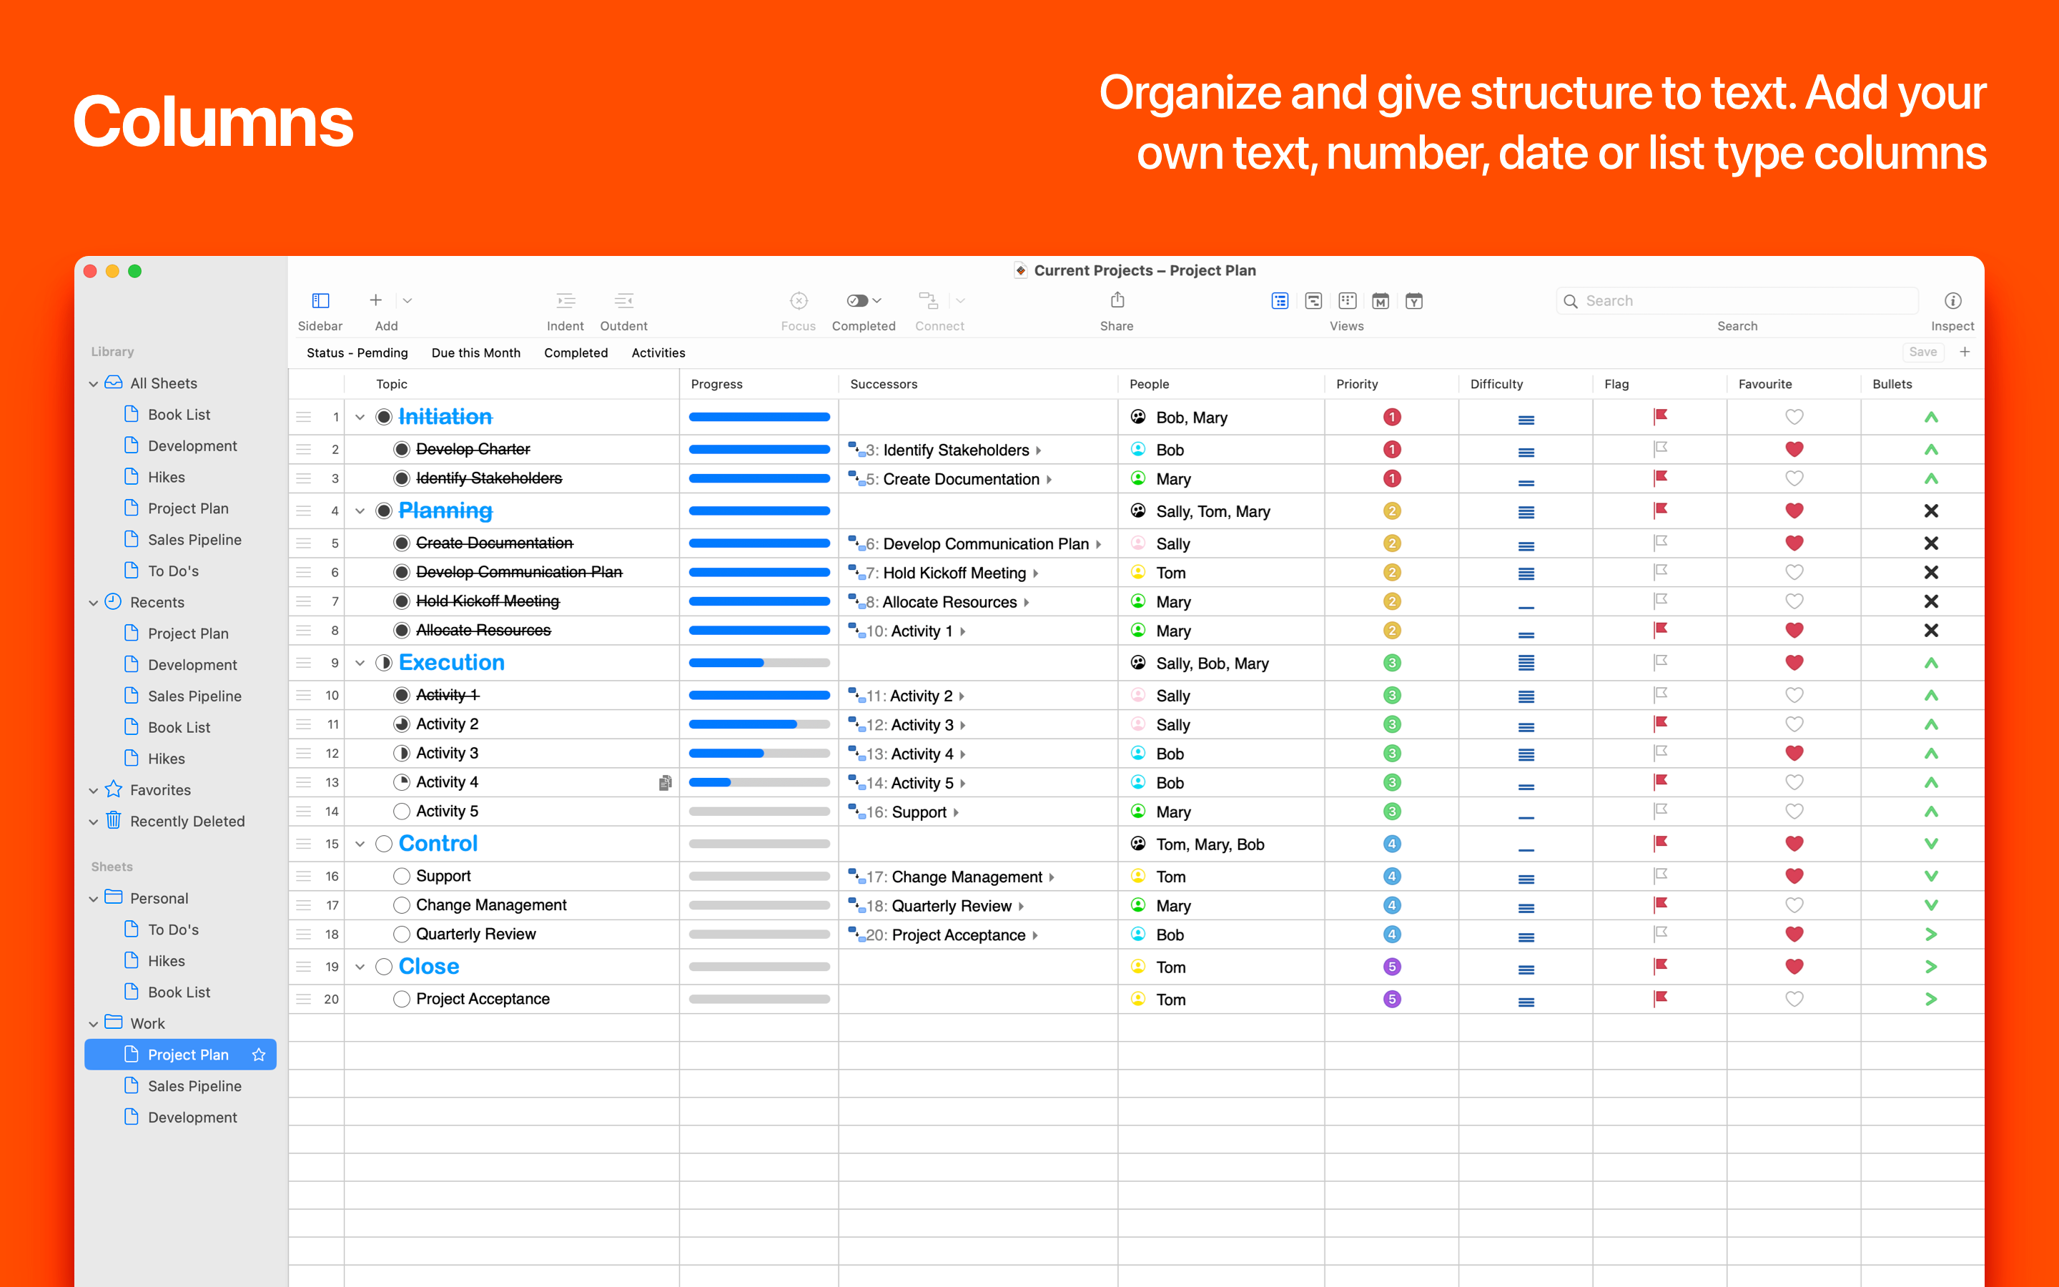Screen dimensions: 2059x1287
Task: Switch to the second Views icon
Action: tap(1313, 300)
